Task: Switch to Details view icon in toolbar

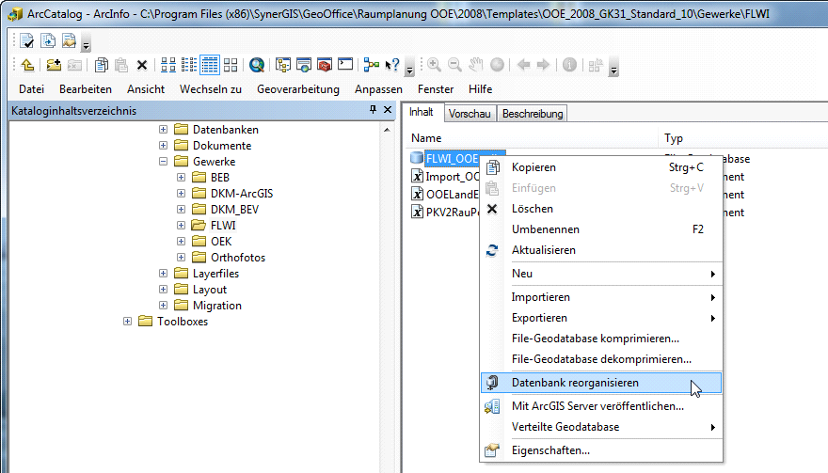Action: click(210, 65)
